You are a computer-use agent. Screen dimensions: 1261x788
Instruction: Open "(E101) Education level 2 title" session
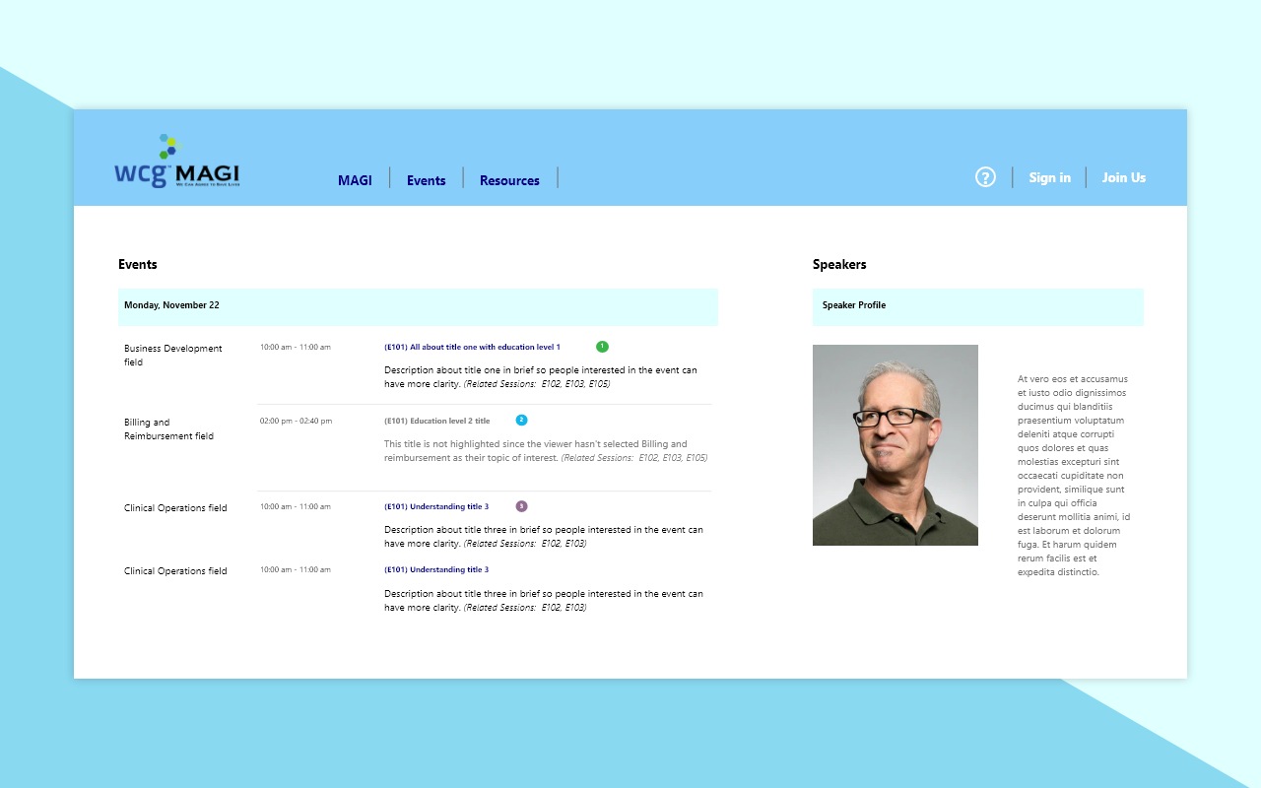436,421
